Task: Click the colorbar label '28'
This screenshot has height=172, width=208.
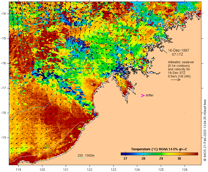Action: pos(143,159)
